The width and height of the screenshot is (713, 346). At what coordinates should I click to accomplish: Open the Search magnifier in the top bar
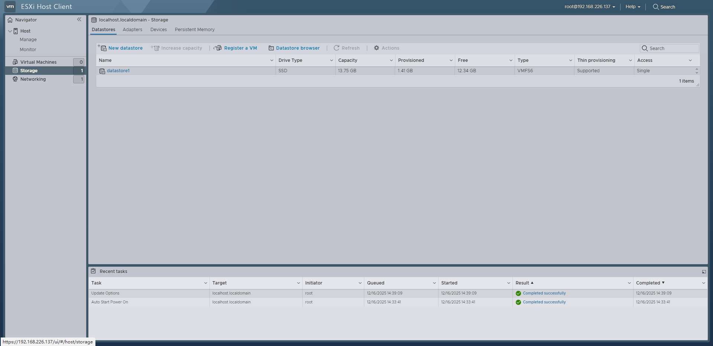pos(664,7)
